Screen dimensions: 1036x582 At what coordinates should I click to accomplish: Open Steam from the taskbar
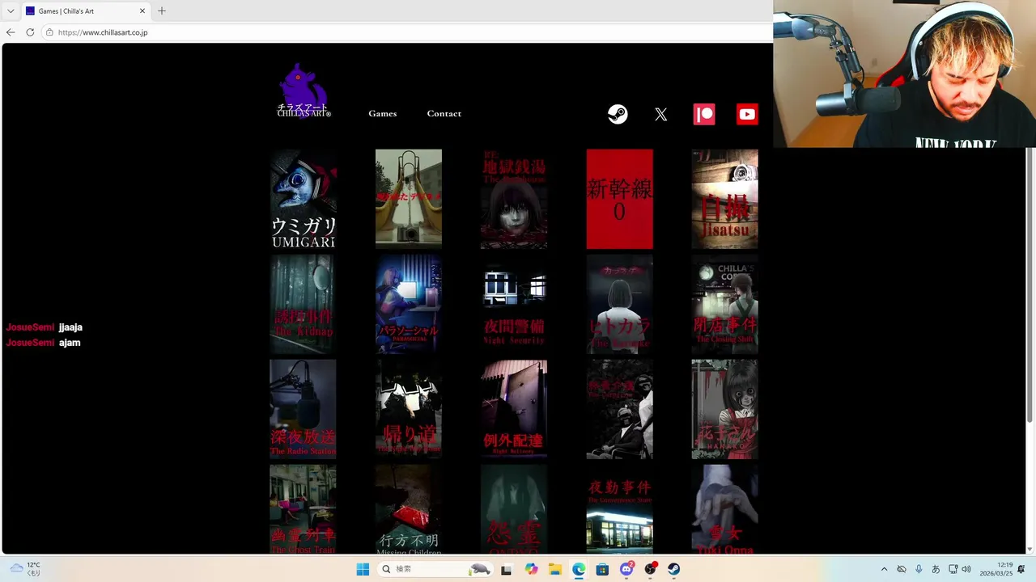tap(674, 569)
